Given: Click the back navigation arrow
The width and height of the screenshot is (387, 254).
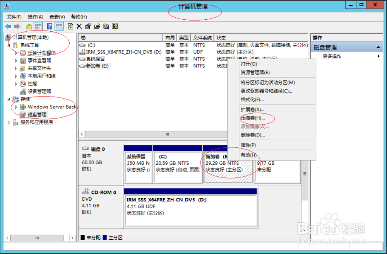Looking at the screenshot, I should coord(9,26).
